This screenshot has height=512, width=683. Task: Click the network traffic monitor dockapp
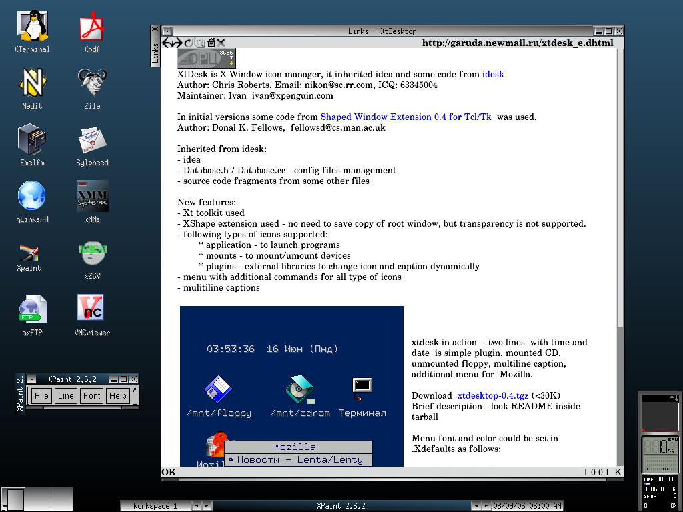click(660, 413)
